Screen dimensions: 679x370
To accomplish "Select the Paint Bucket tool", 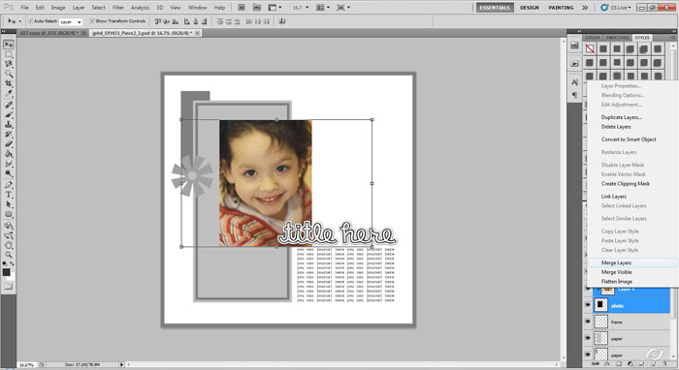I will [x=8, y=153].
